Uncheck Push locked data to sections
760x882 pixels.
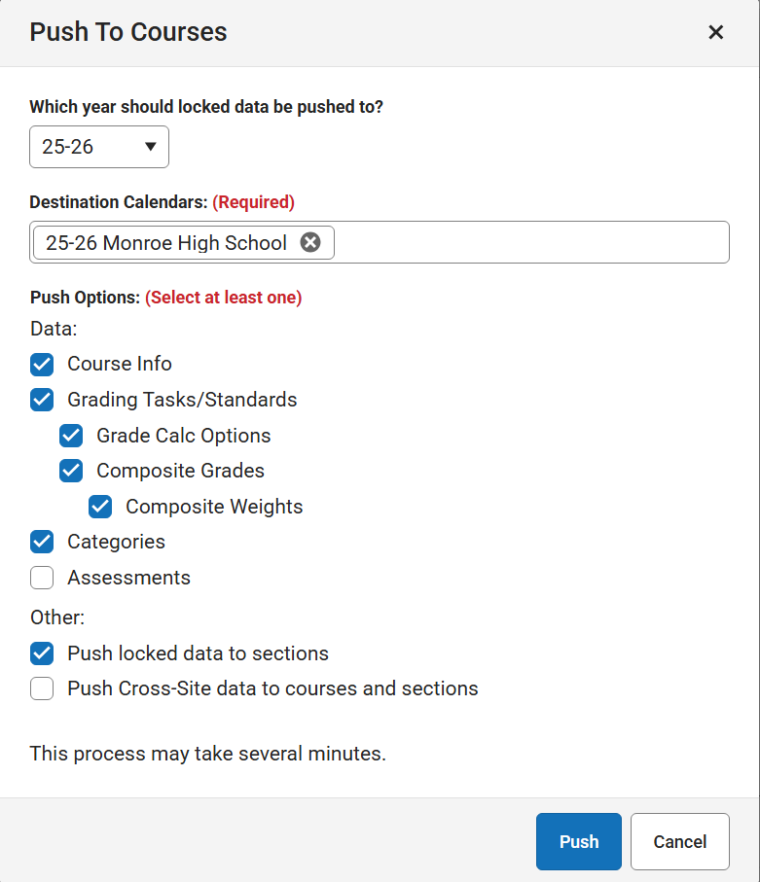point(42,653)
